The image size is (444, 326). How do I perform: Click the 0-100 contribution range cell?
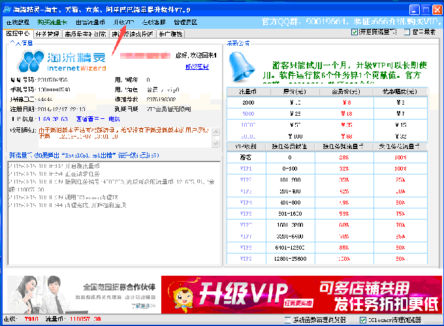point(291,169)
